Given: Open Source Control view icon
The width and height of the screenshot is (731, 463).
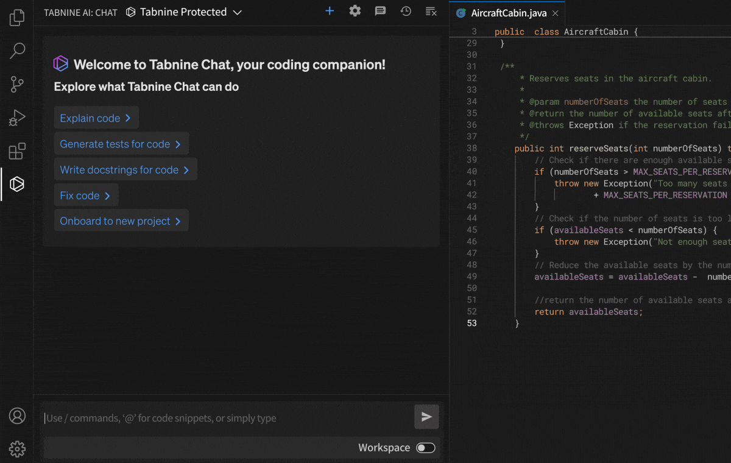Looking at the screenshot, I should (17, 84).
